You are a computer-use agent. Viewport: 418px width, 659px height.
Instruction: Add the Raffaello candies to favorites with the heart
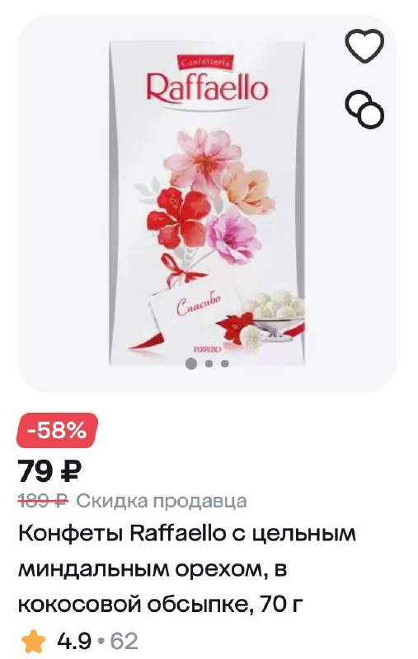coord(364,44)
